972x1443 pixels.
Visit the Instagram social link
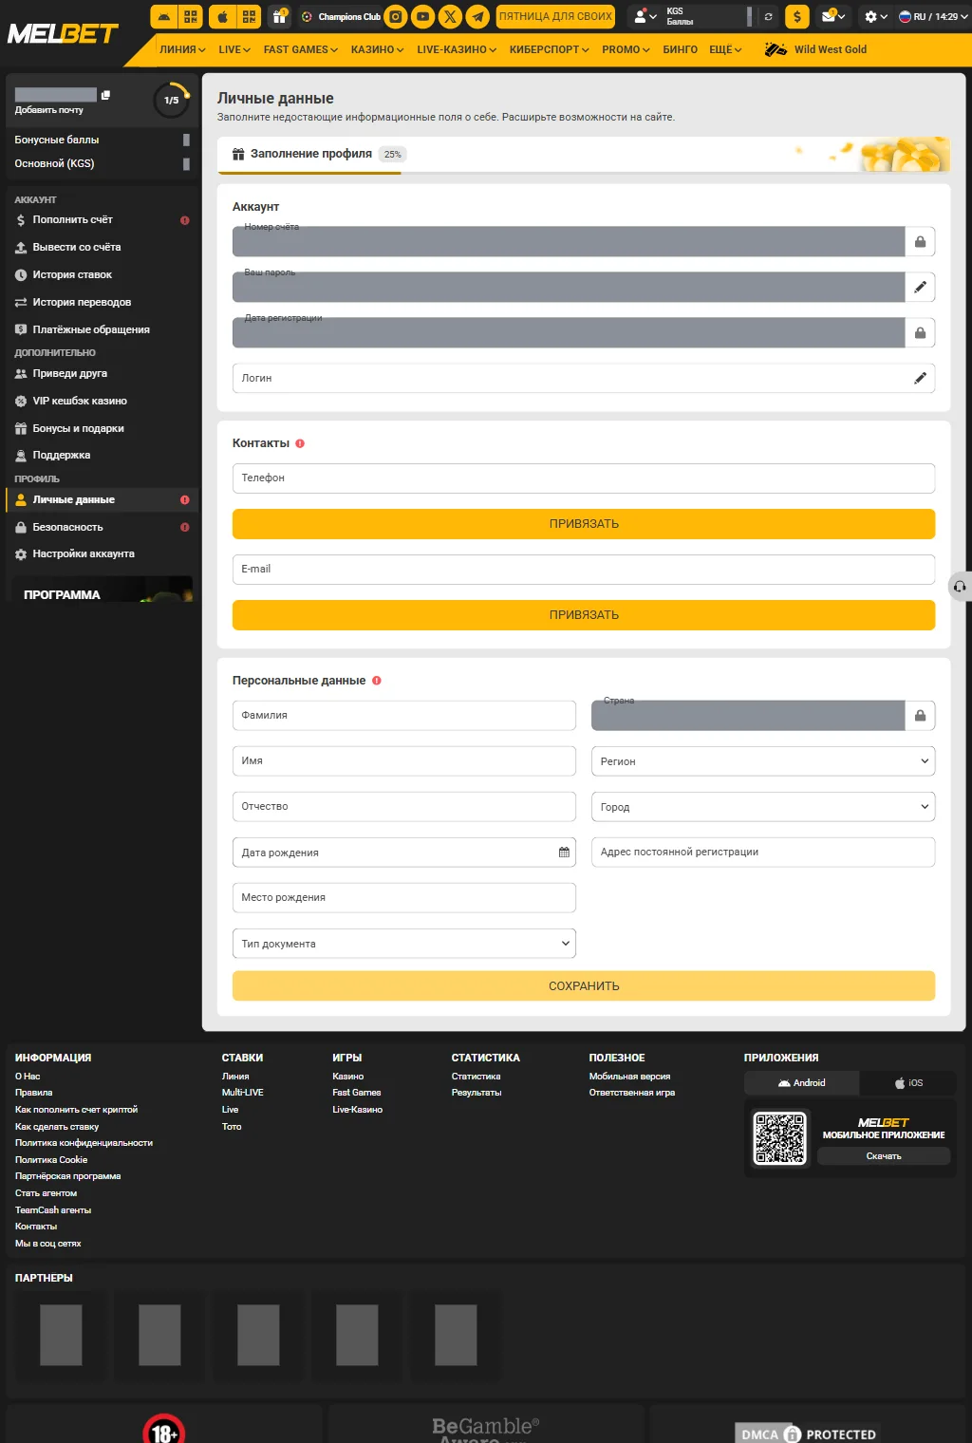(x=396, y=16)
